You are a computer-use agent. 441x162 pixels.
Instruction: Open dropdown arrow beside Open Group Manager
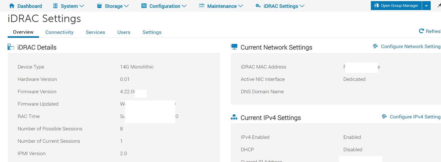pos(426,5)
